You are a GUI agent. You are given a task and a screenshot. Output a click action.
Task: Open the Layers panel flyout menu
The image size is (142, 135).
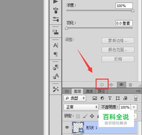point(138,91)
